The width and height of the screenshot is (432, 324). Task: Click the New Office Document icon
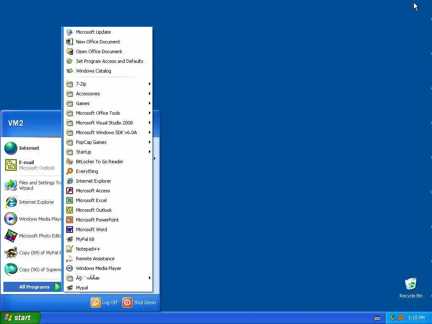click(70, 42)
